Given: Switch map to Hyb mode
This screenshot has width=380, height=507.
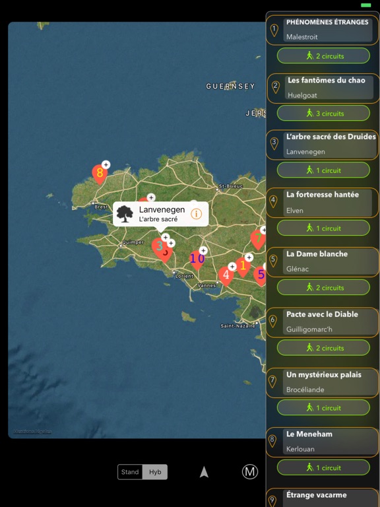Looking at the screenshot, I should [x=155, y=472].
